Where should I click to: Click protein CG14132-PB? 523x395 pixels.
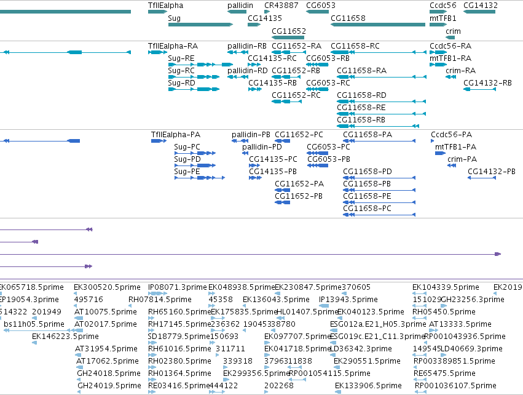click(492, 172)
